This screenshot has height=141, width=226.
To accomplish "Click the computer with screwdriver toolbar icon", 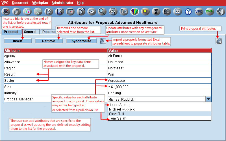I will [6, 11].
